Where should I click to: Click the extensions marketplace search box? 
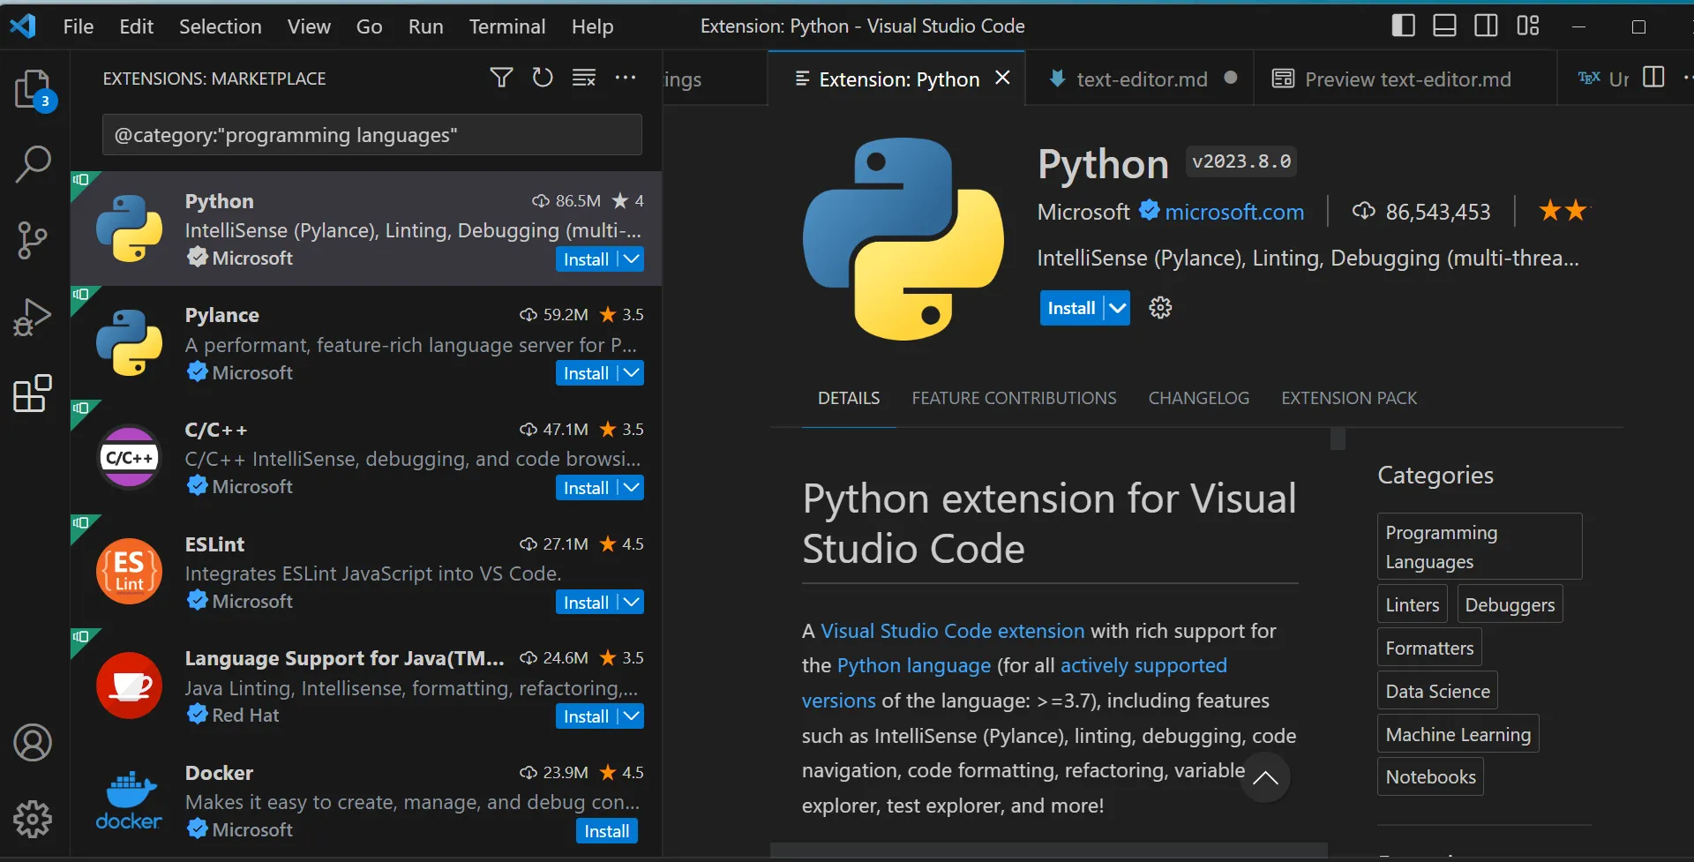[371, 135]
